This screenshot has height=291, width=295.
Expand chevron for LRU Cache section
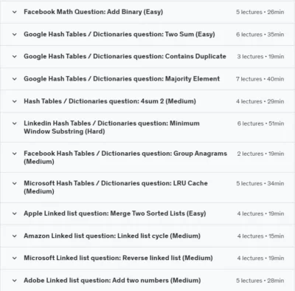pos(15,183)
